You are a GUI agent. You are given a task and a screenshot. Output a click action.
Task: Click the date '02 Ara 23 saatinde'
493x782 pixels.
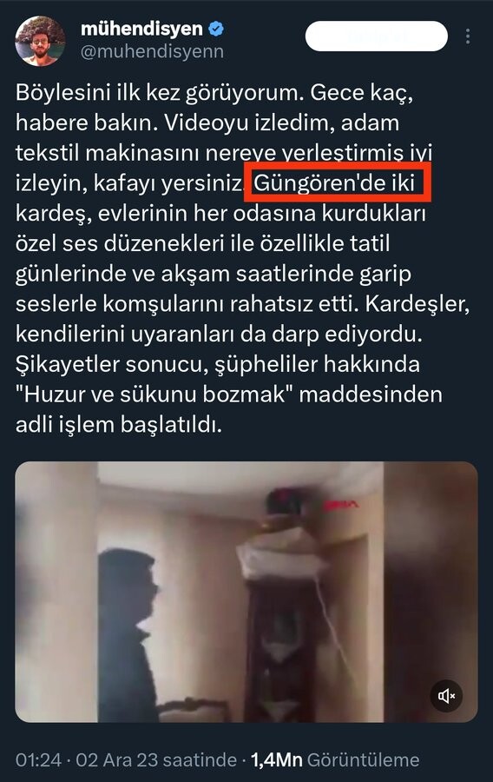pos(156,760)
